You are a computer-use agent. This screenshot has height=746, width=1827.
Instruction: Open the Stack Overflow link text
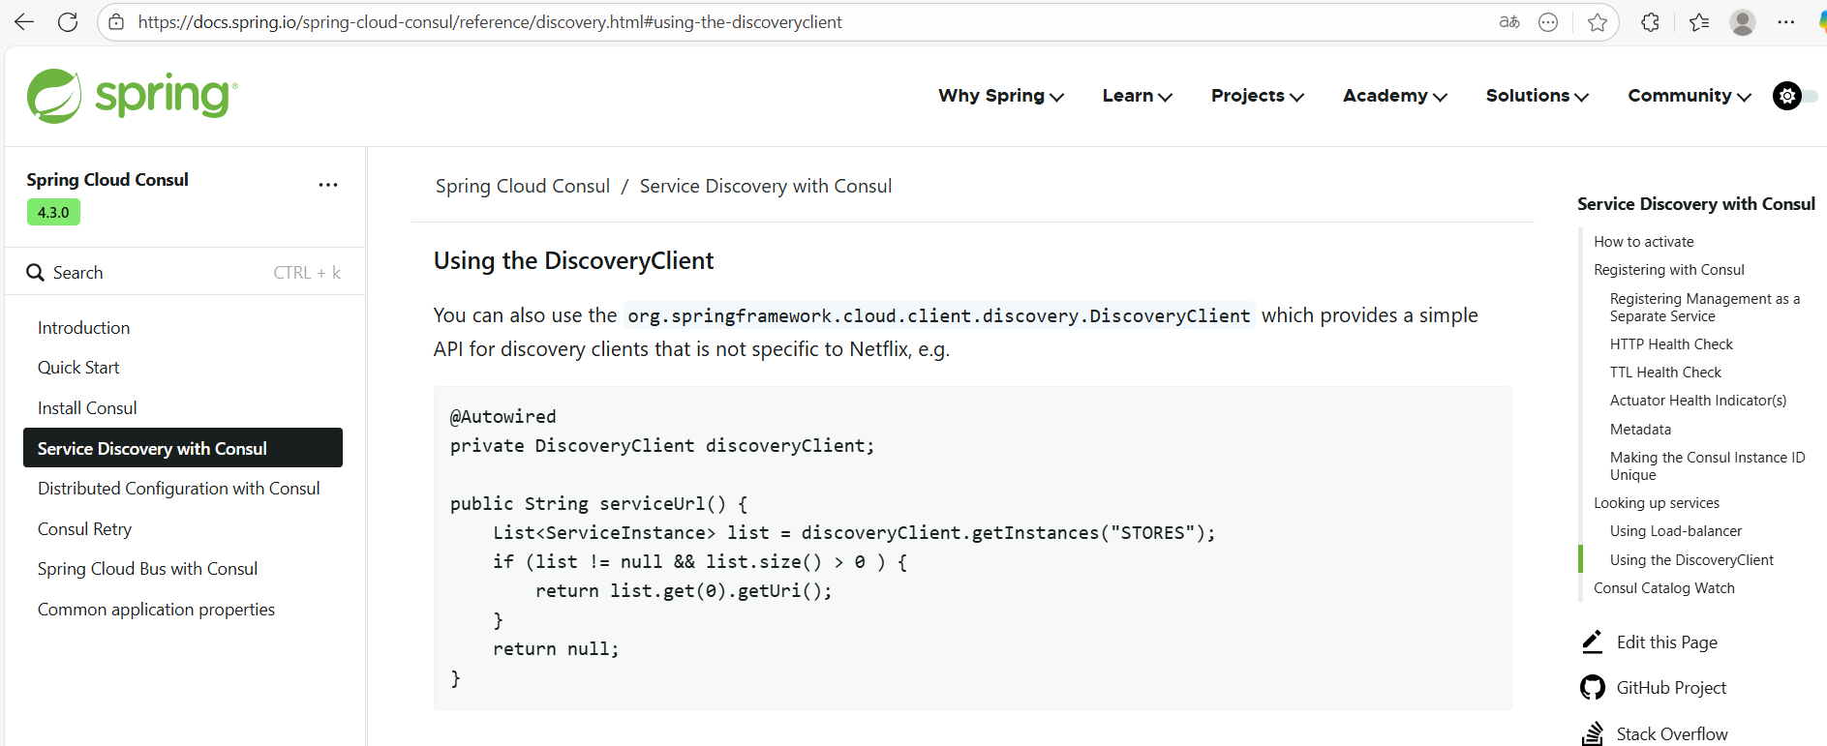coord(1672,734)
